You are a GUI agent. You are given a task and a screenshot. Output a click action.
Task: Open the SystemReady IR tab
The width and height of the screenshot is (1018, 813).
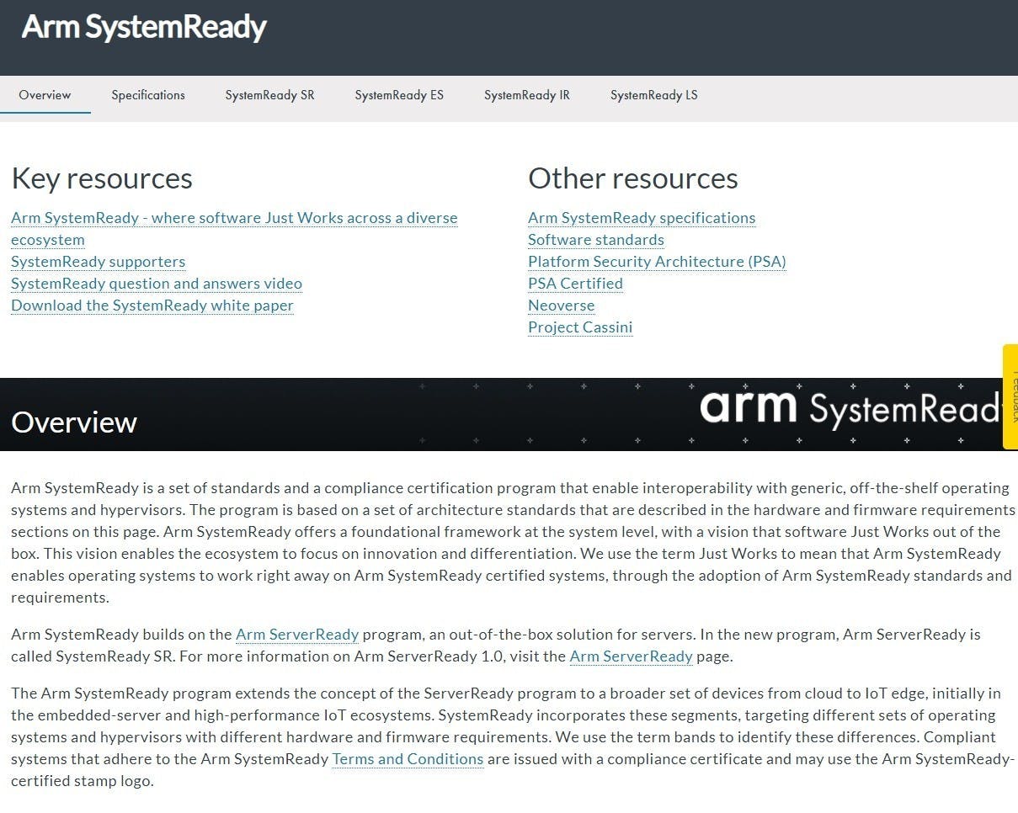[x=527, y=95]
